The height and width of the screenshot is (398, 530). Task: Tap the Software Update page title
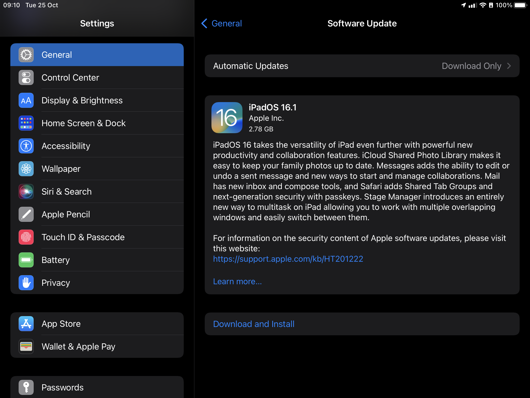(x=362, y=23)
